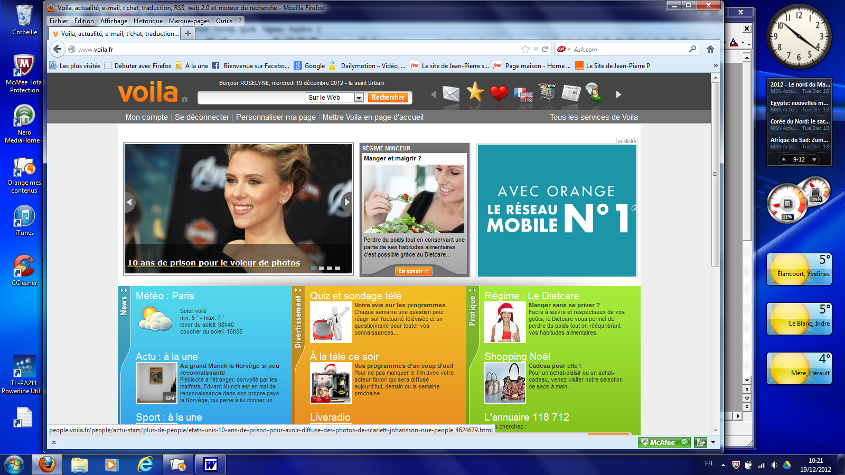Click the gold star favorites icon
This screenshot has width=845, height=475.
[475, 92]
